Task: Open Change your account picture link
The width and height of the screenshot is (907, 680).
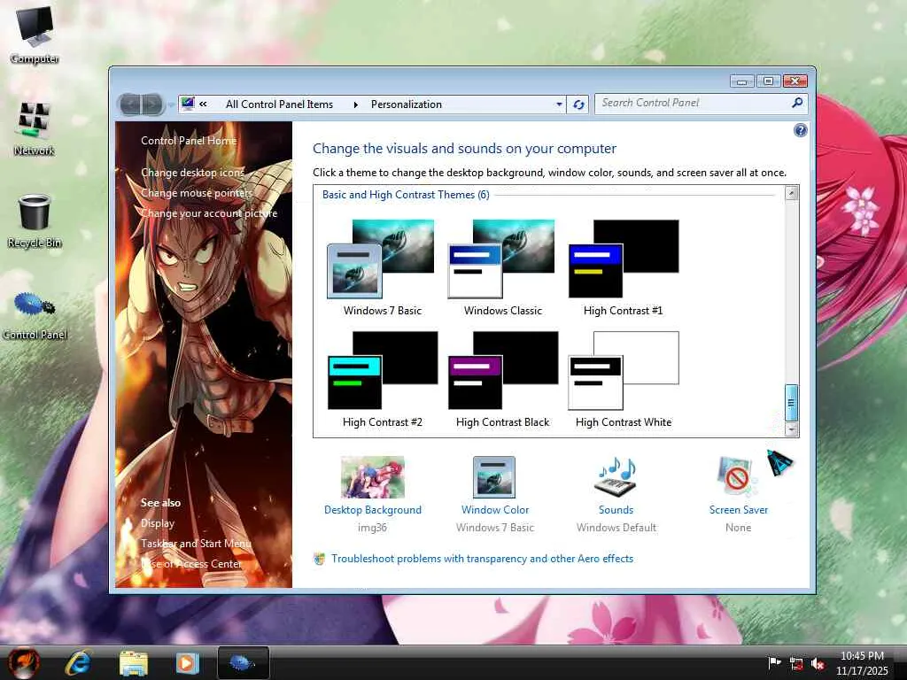Action: pyautogui.click(x=209, y=213)
